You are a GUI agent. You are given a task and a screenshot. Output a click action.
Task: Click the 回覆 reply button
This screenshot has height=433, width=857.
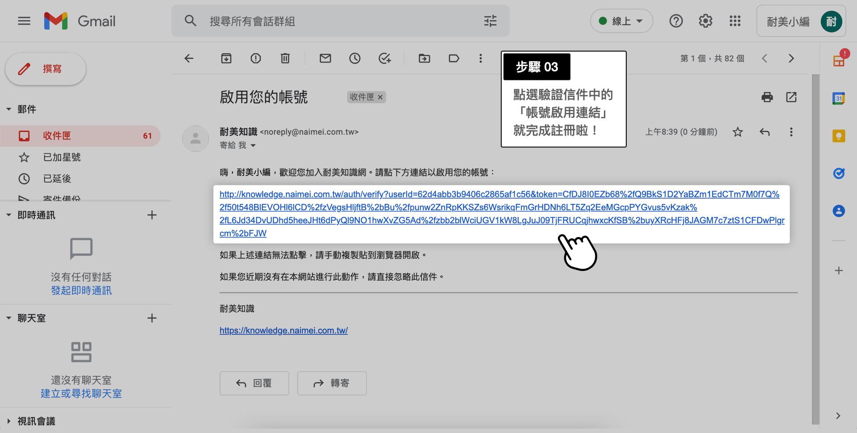coord(254,383)
